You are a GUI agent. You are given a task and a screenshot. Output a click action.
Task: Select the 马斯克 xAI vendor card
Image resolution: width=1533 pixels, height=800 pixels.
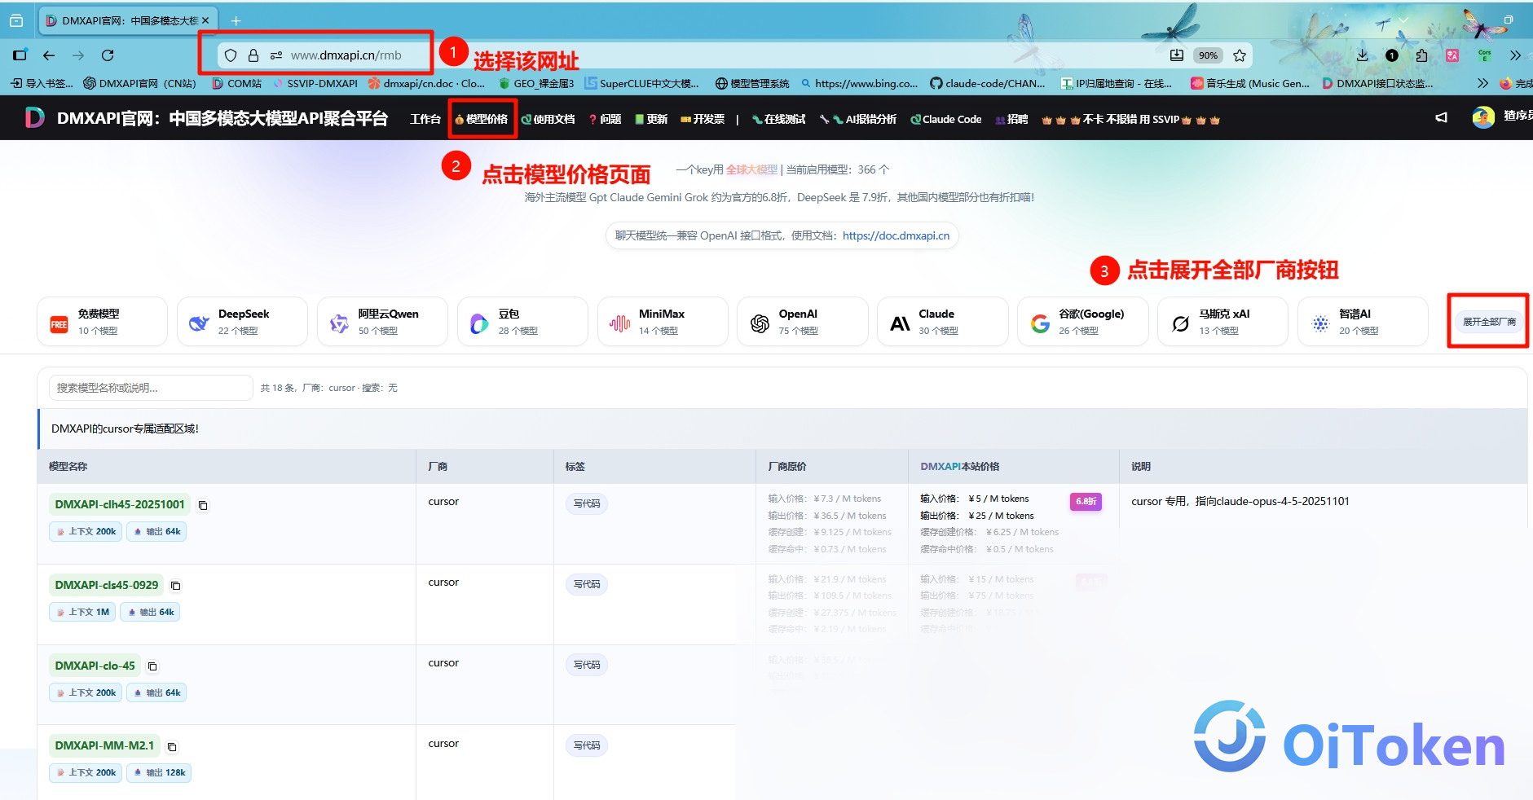(x=1223, y=322)
